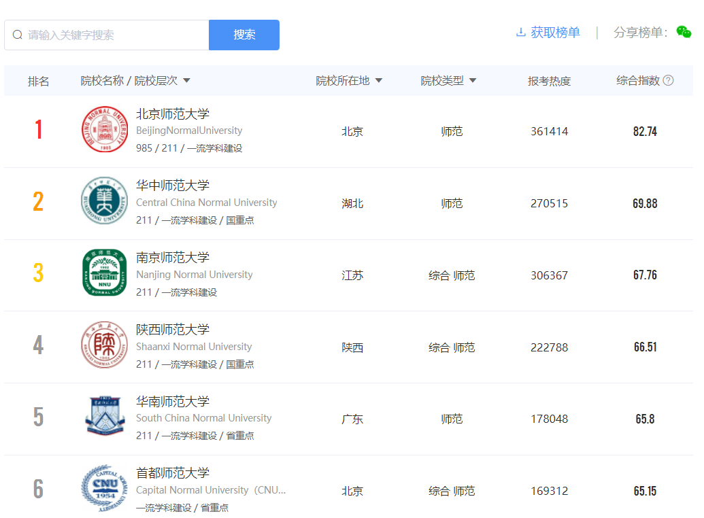704x518 pixels.
Task: Open the Central China Normal University logo
Action: [x=104, y=201]
